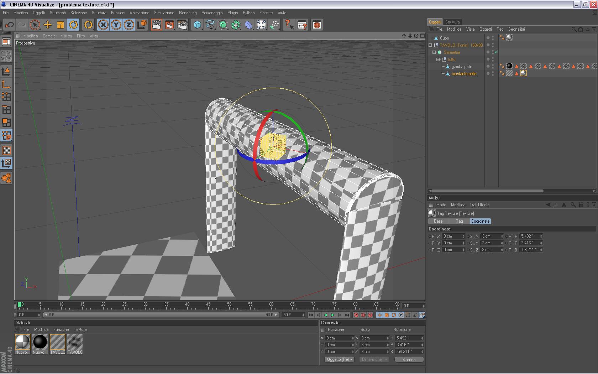
Task: Play the animation forward
Action: [332, 315]
